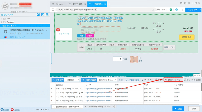Click the gift icon in title bar
Image resolution: width=202 pixels, height=112 pixels.
tap(181, 3)
